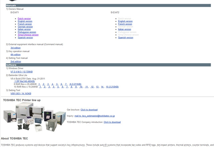The width and height of the screenshot is (214, 147).
Task: Download part 15 (3,212KB) of 15 RAR files
Action: pyautogui.click(x=112, y=87)
